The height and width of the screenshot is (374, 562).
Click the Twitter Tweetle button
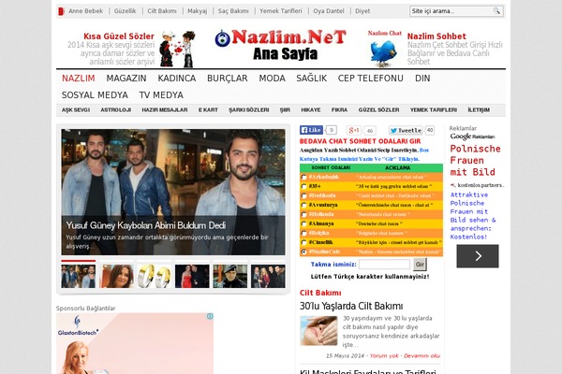click(x=406, y=130)
